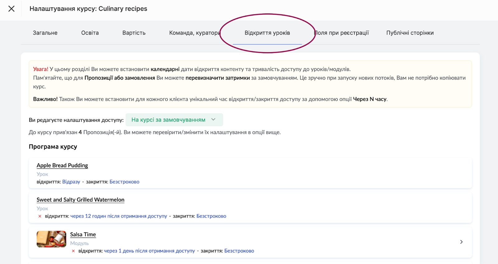Switch to Публічні сторінки tab

[x=410, y=33]
